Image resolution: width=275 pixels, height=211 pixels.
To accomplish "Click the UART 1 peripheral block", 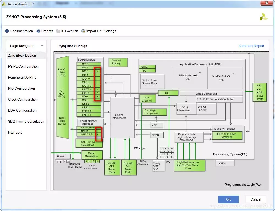I will point(89,89).
